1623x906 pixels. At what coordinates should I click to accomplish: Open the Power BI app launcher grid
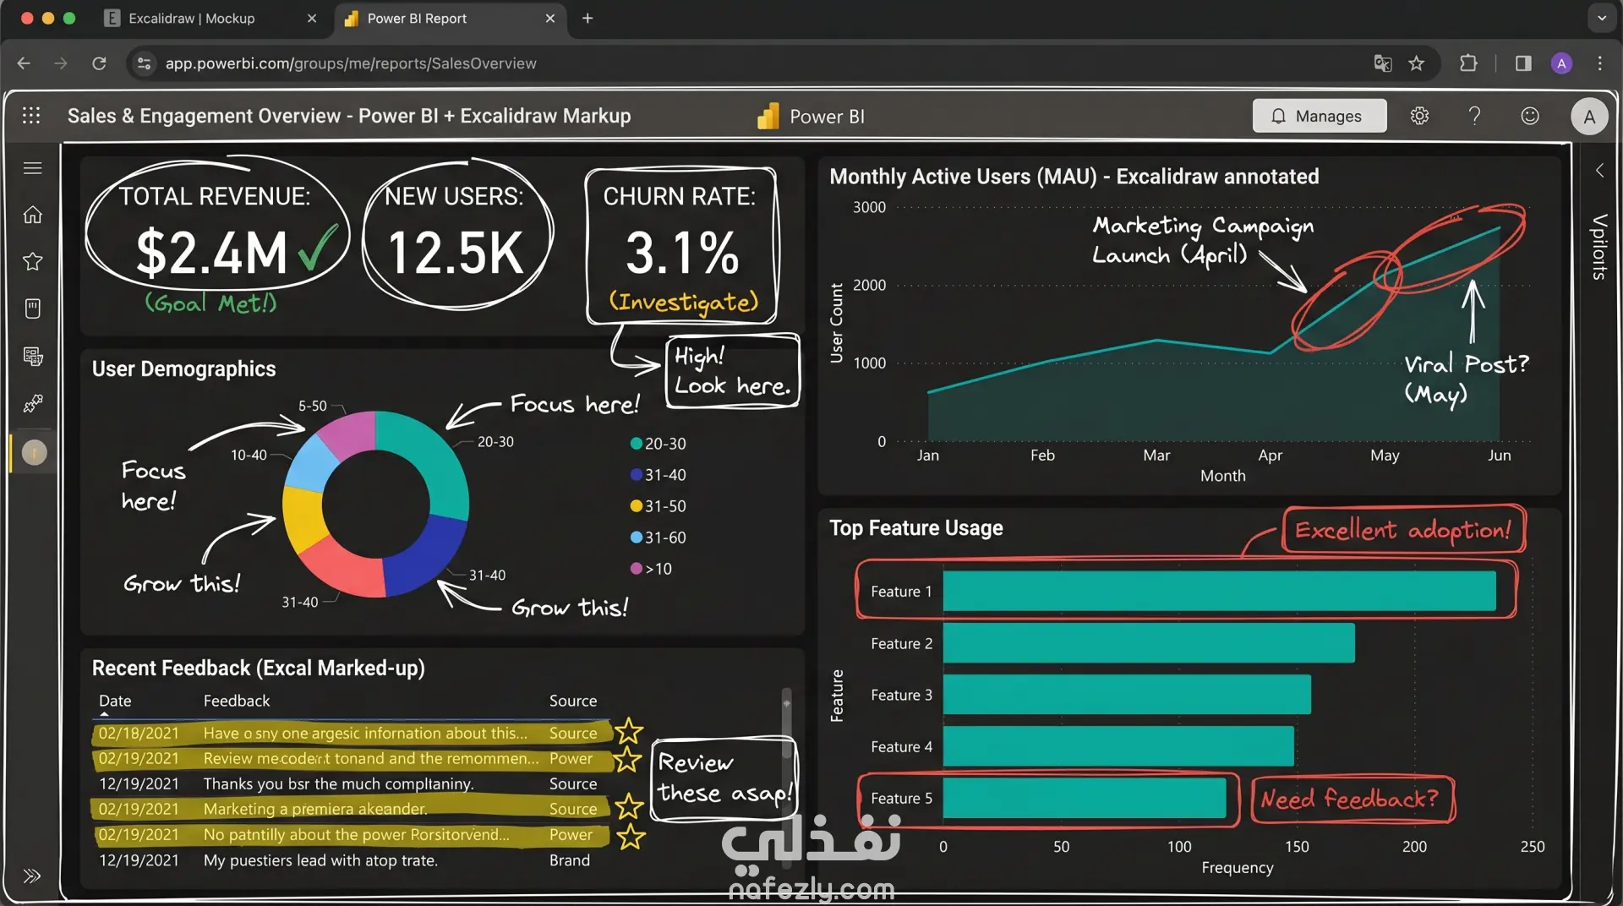pos(31,116)
